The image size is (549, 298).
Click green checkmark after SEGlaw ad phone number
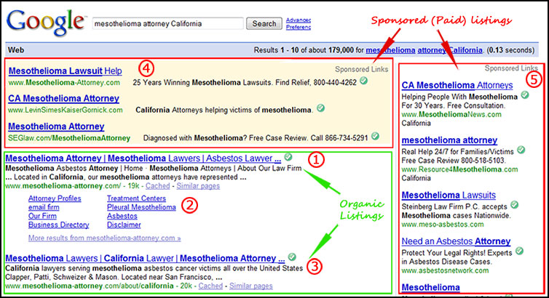[x=375, y=136]
